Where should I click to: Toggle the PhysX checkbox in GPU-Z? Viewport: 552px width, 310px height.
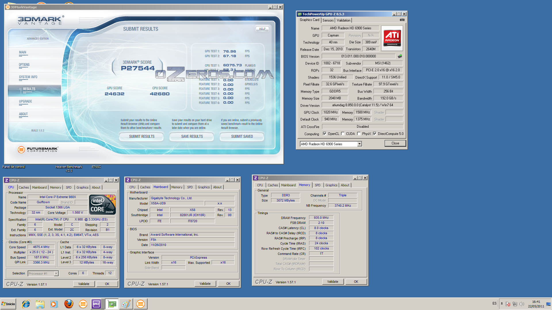[359, 134]
